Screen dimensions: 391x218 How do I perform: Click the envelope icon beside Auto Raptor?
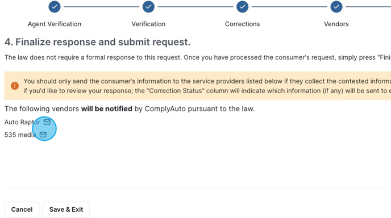point(47,122)
